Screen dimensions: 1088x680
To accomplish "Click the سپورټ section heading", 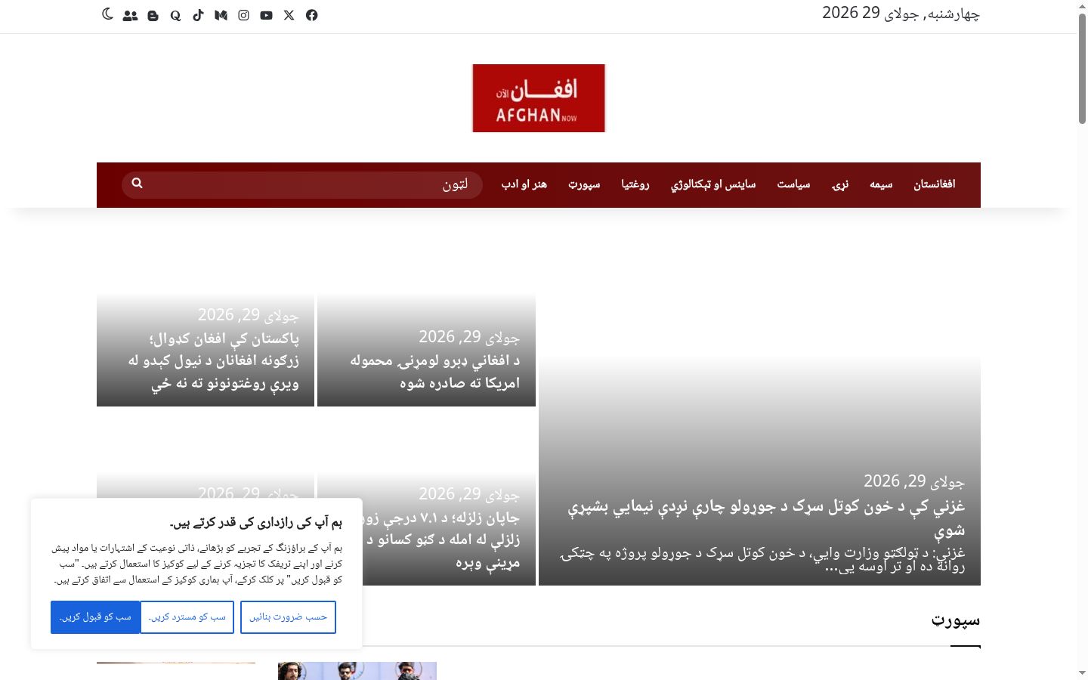I will click(956, 621).
